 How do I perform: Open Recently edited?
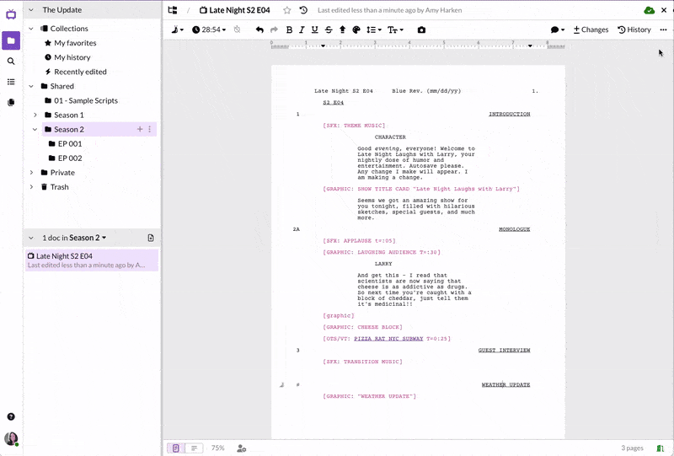point(80,72)
